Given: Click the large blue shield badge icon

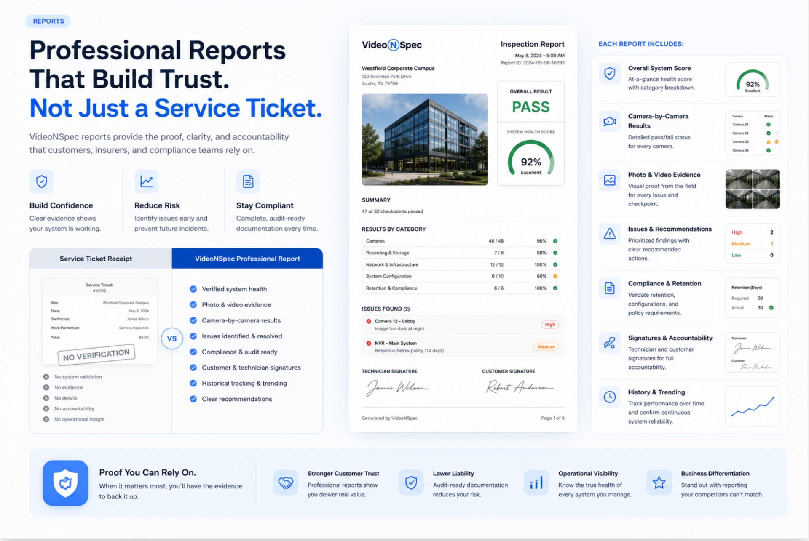Looking at the screenshot, I should pos(65,483).
